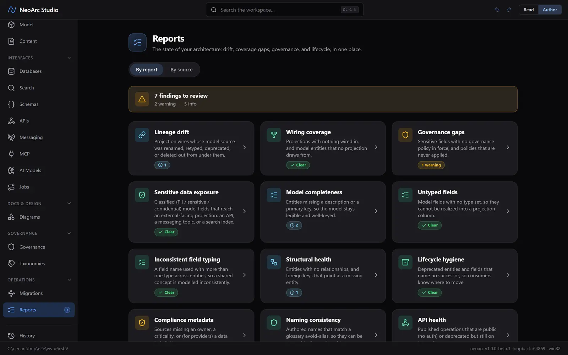Image resolution: width=568 pixels, height=355 pixels.
Task: Open the Wiring coverage report card
Action: (323, 148)
